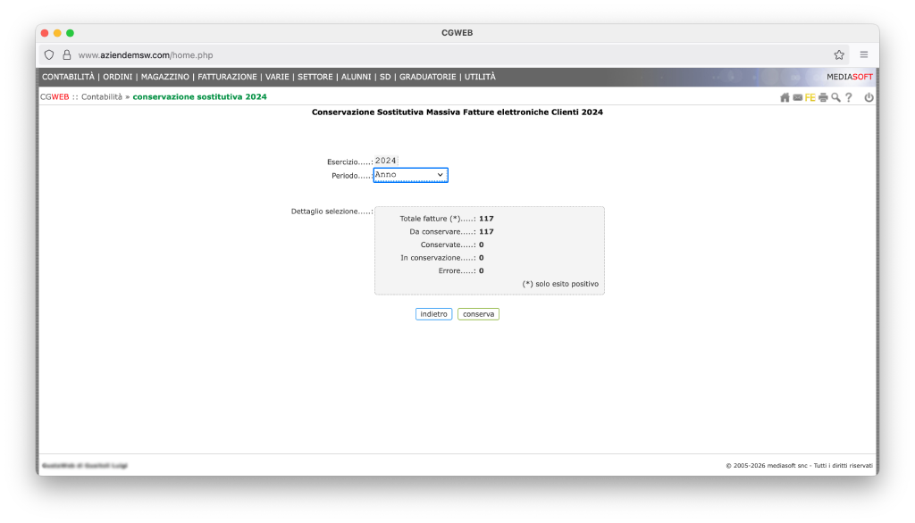Click the padlock site security icon
The width and height of the screenshot is (915, 523).
click(66, 54)
